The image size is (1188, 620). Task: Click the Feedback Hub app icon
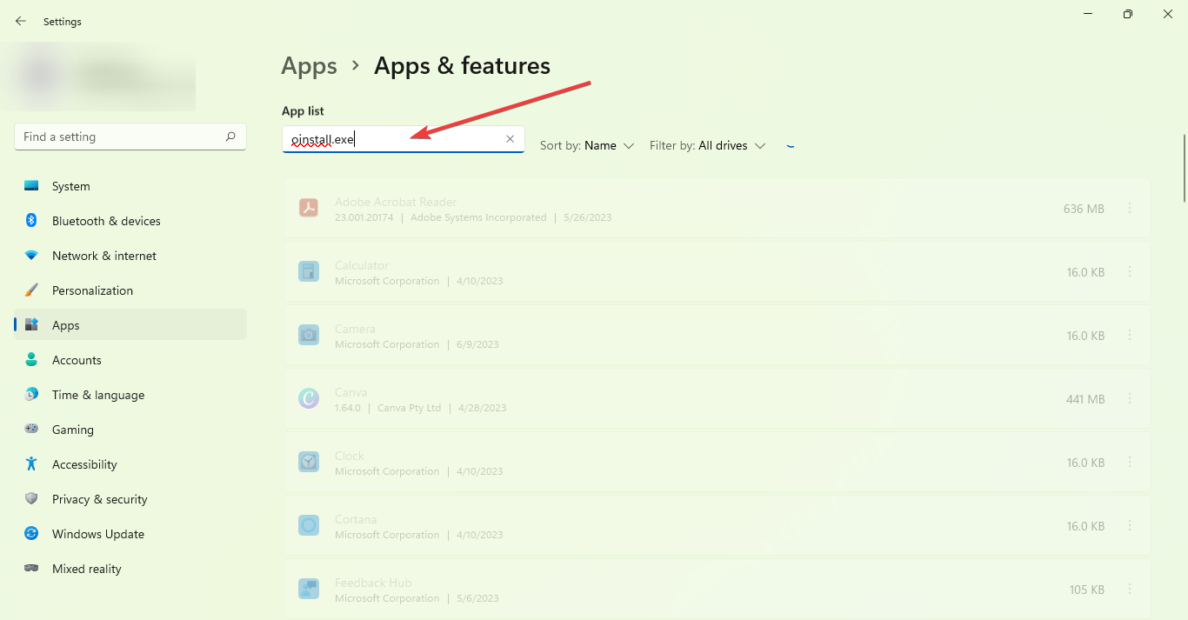[x=309, y=589]
